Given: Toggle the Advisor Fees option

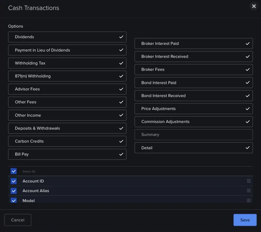Looking at the screenshot, I should click(x=67, y=89).
